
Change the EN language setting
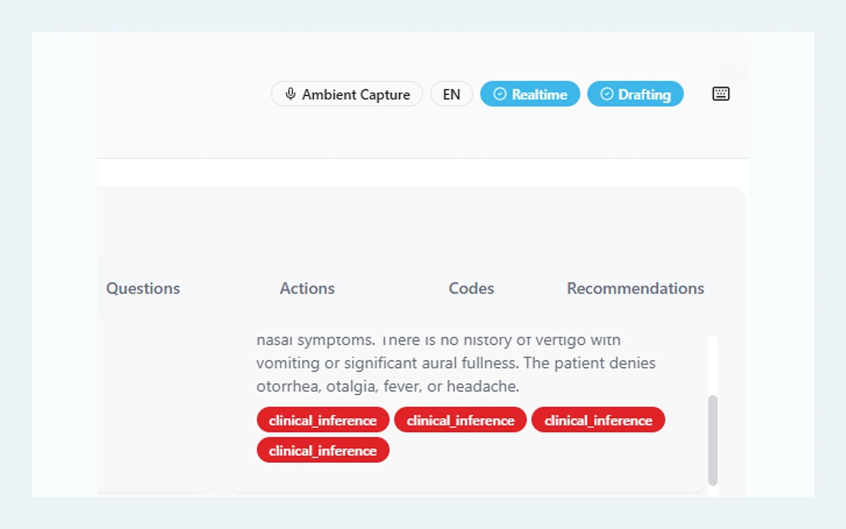click(x=452, y=94)
